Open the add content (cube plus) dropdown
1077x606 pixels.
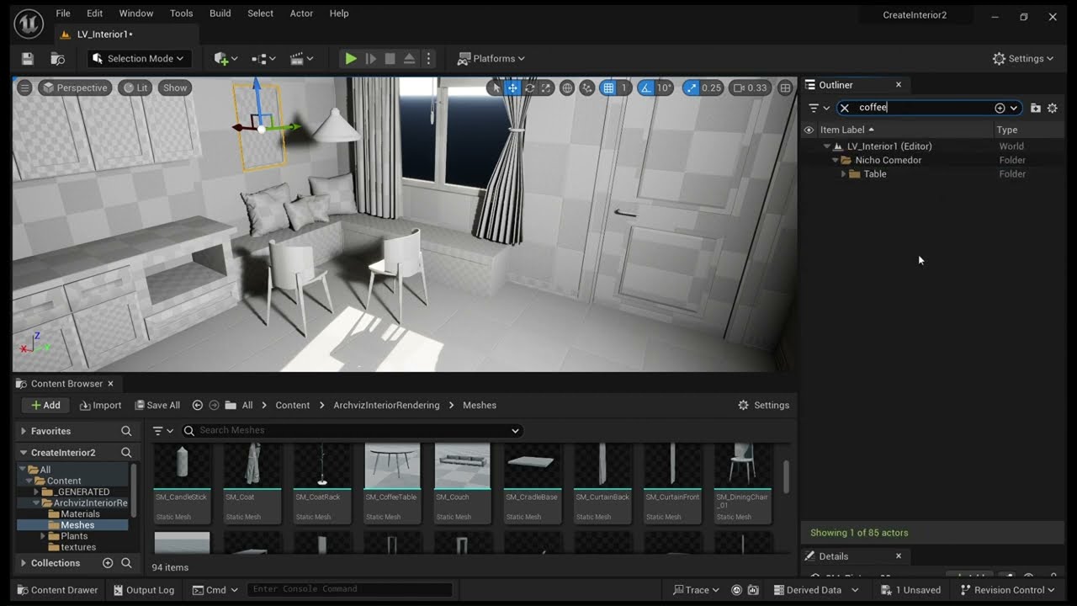pos(225,59)
